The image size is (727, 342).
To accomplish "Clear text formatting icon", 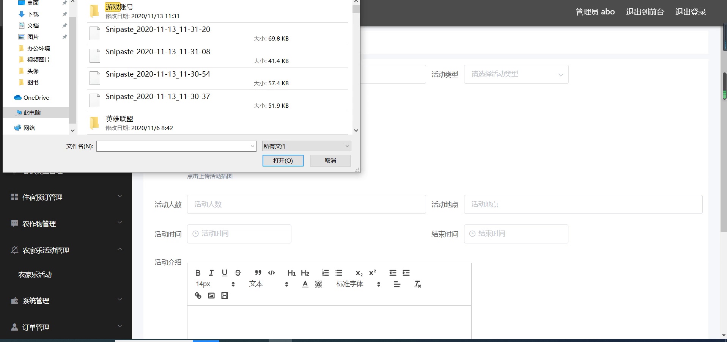I will point(417,284).
